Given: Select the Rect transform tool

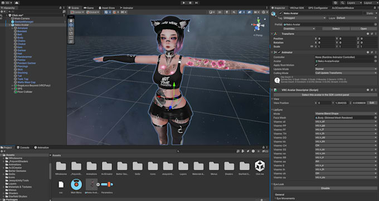Looking at the screenshot, I should (71, 37).
